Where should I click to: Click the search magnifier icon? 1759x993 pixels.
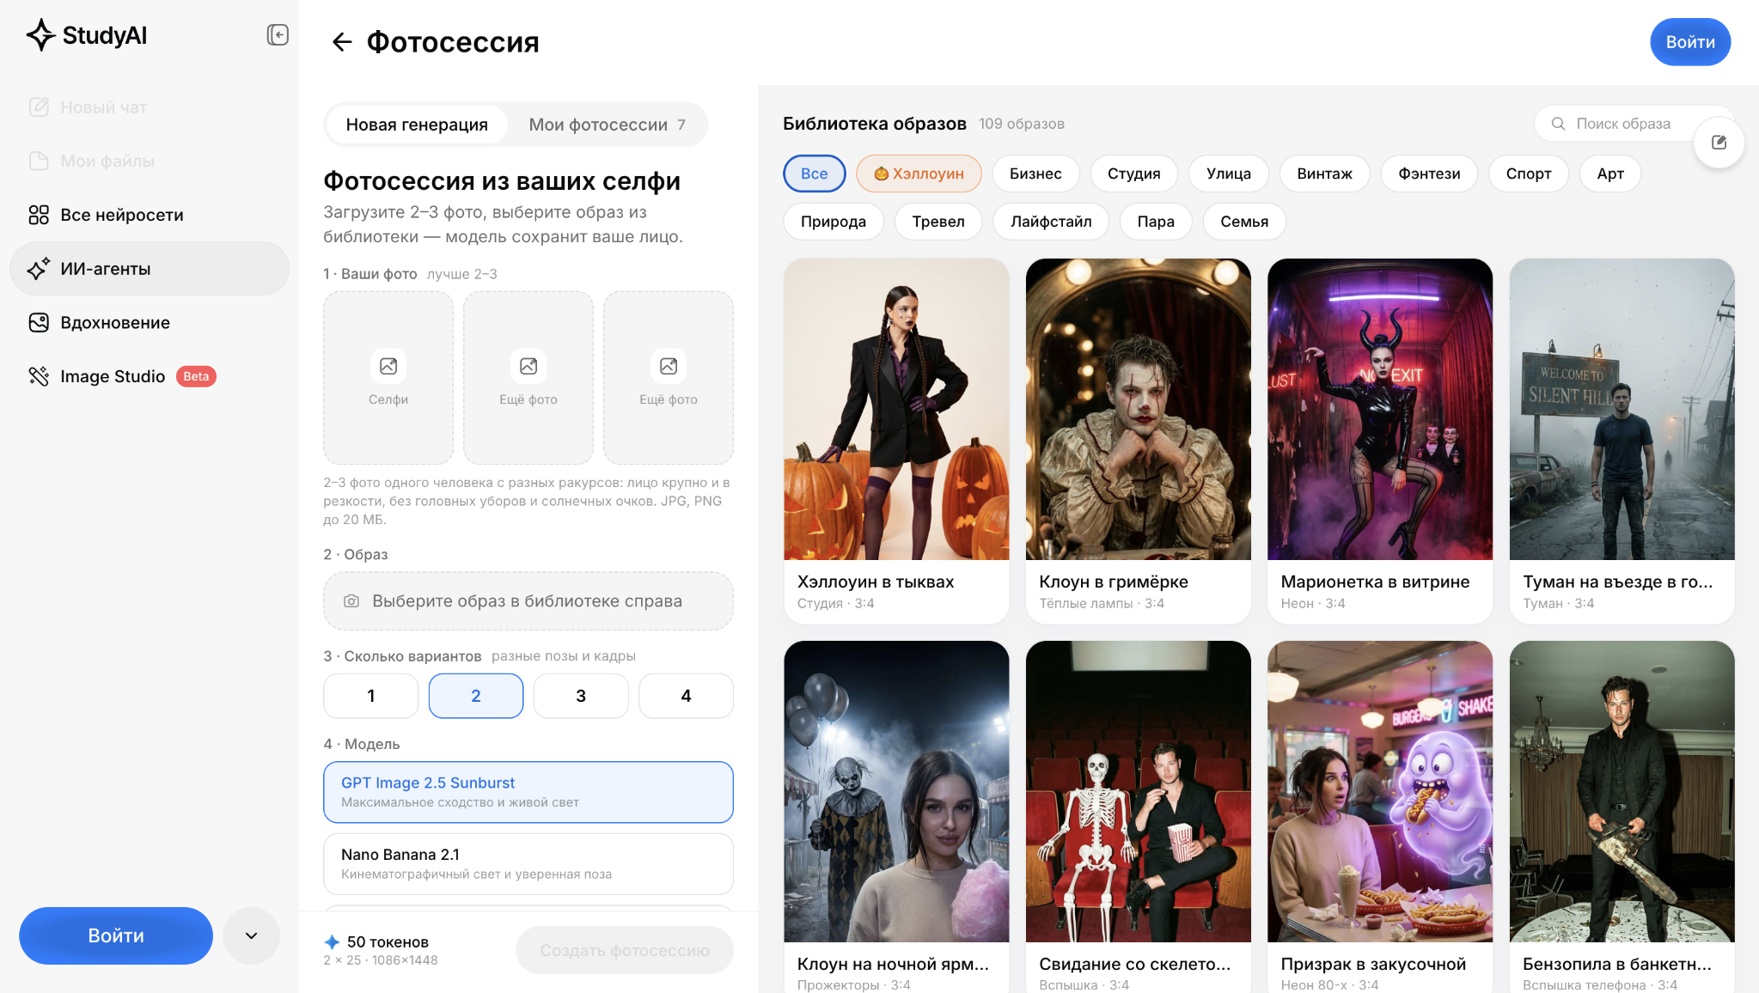coord(1558,124)
